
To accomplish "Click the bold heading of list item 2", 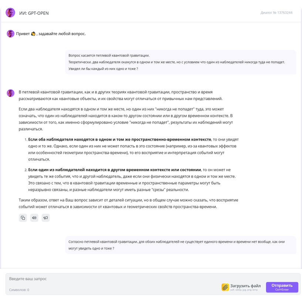I will 115,170.
